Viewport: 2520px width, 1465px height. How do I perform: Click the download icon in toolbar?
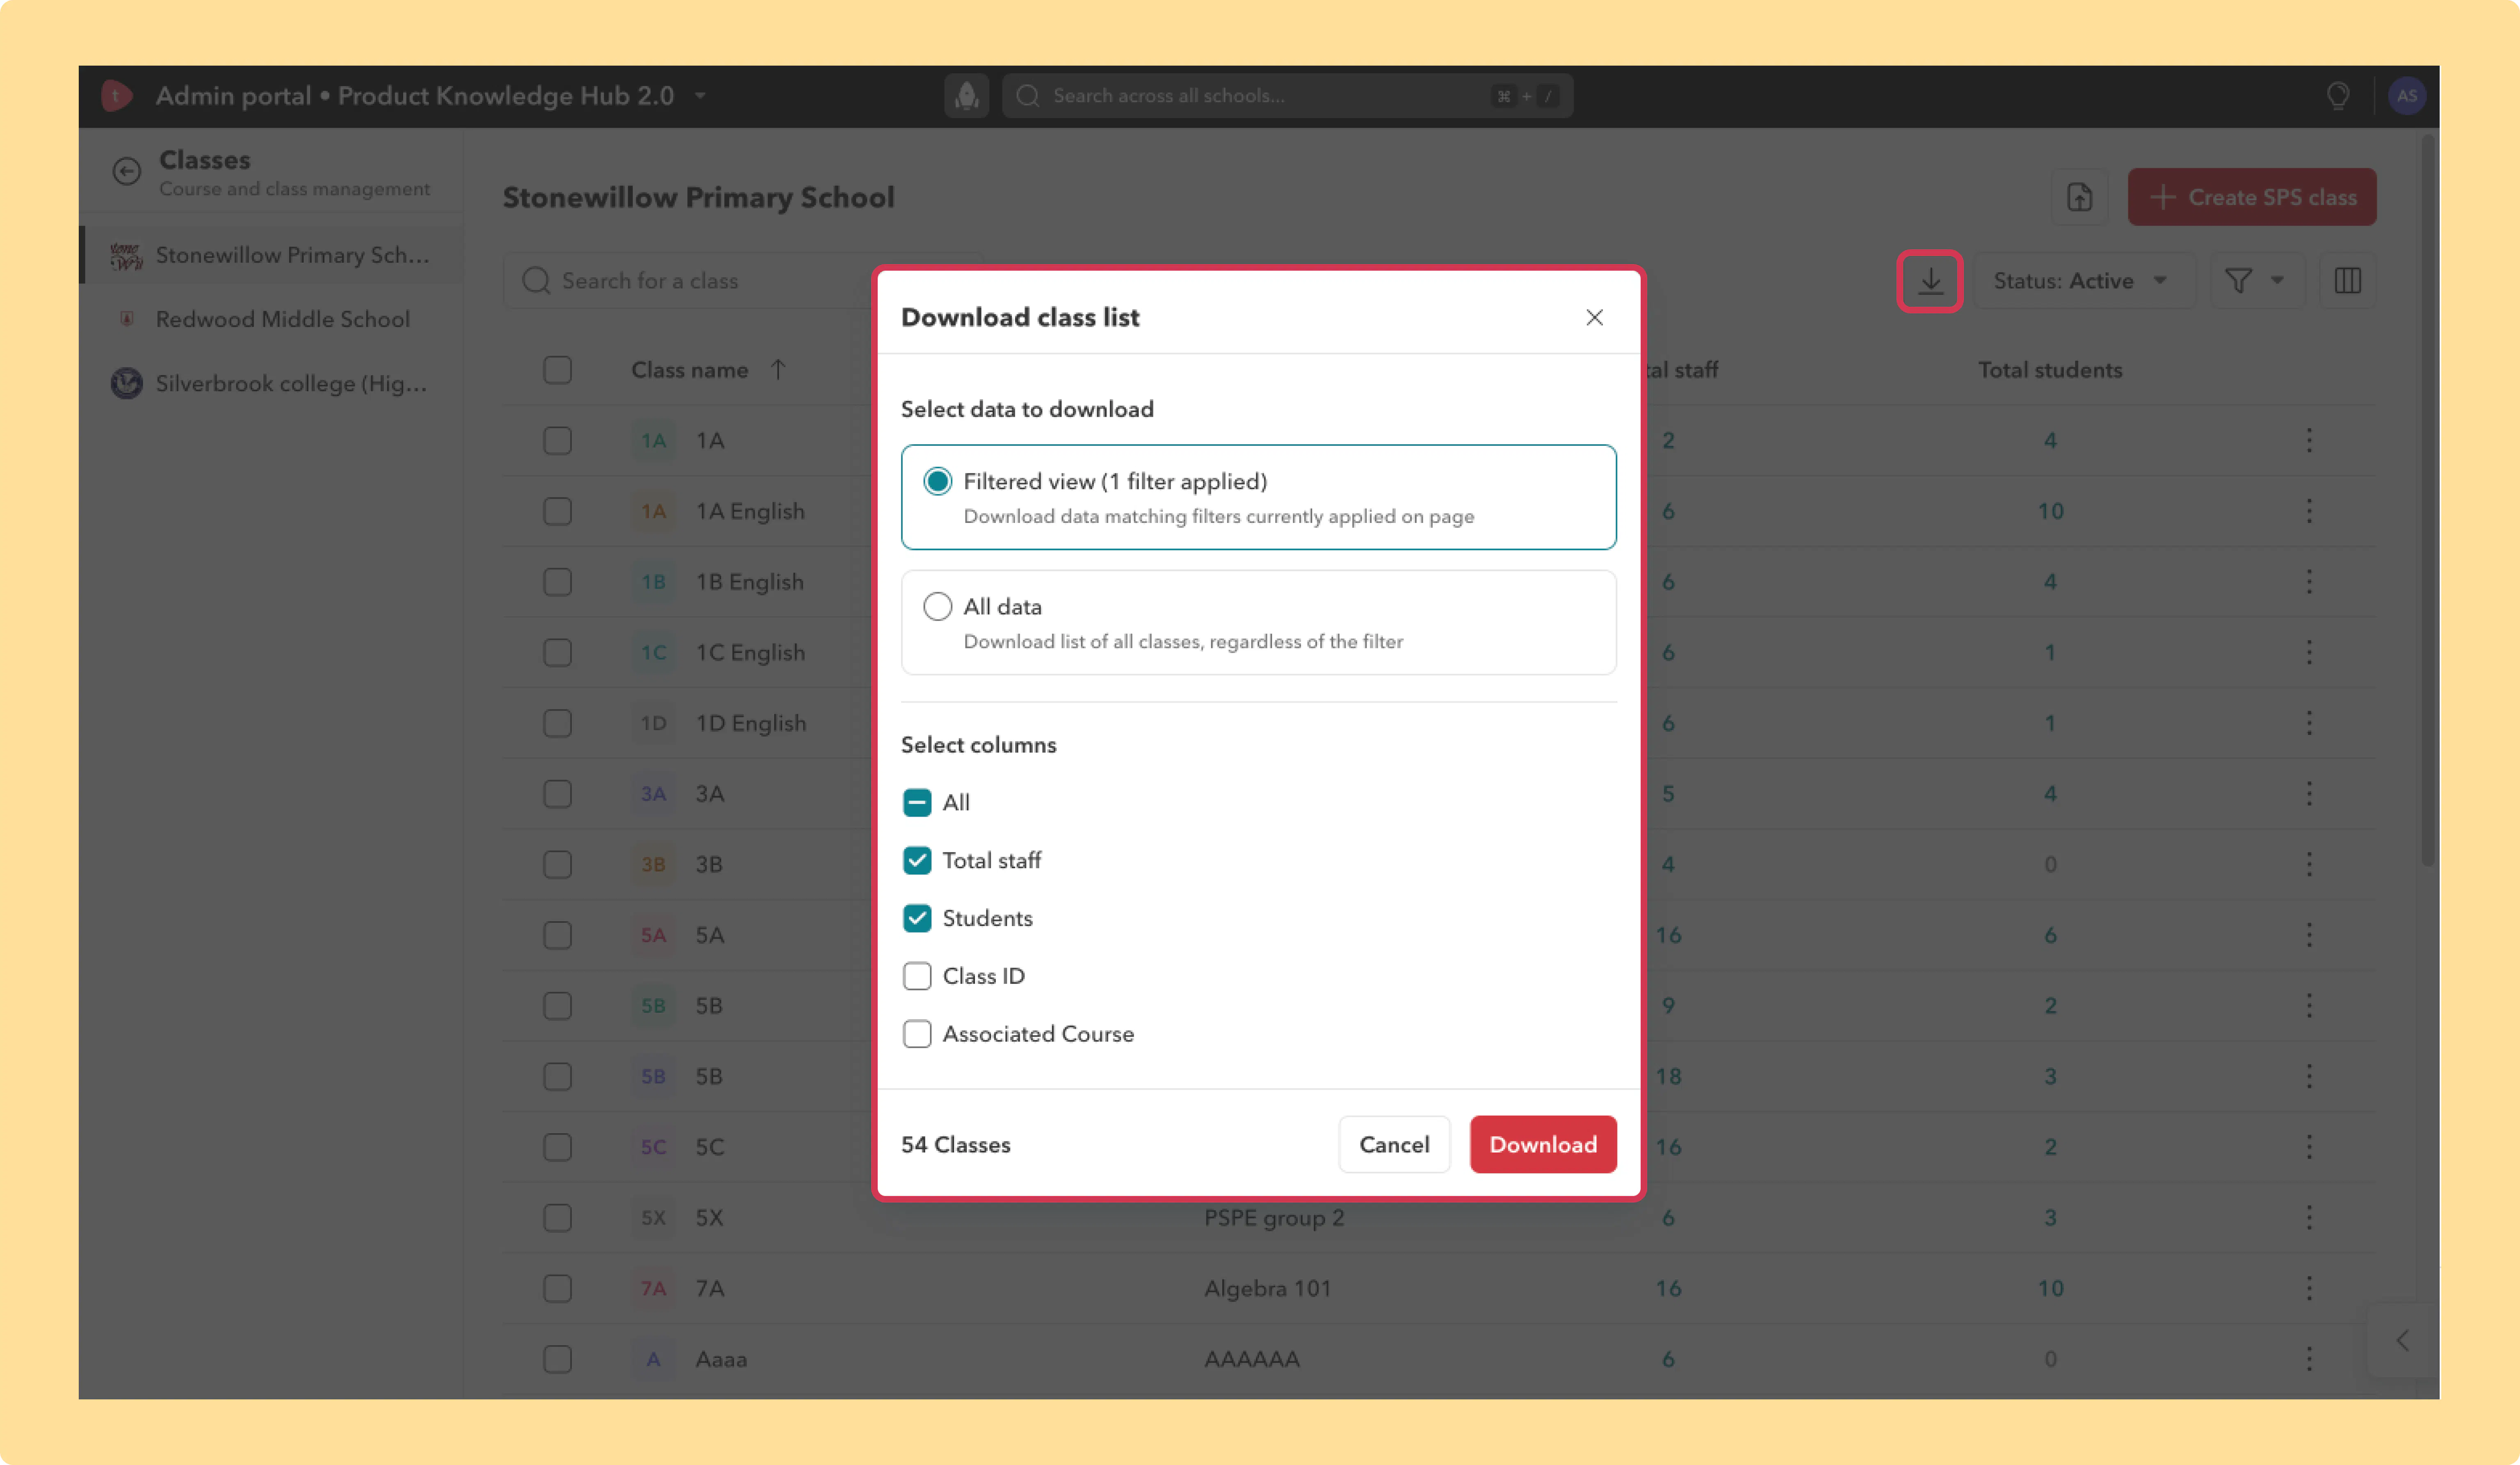coord(1930,282)
